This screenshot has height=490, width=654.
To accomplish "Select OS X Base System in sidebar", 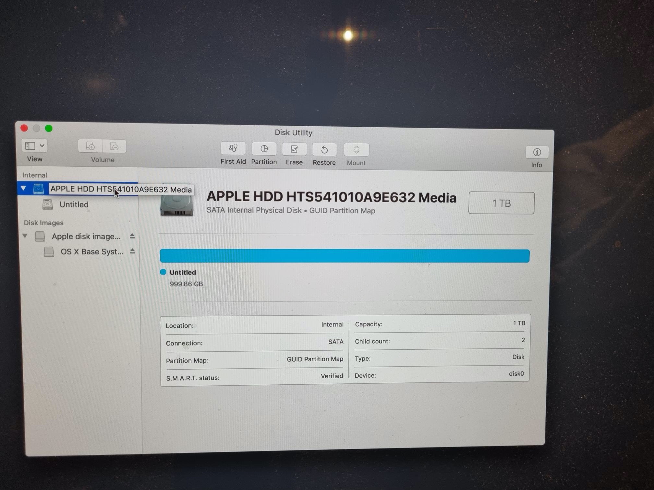I will coord(91,252).
